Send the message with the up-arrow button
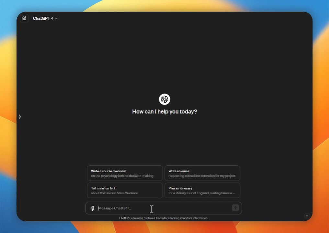The width and height of the screenshot is (329, 233). pos(235,208)
